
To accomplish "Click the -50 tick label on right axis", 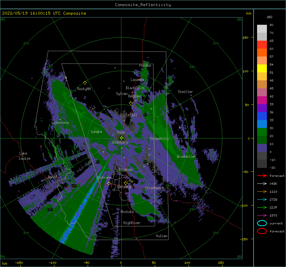I will click(x=245, y=172).
